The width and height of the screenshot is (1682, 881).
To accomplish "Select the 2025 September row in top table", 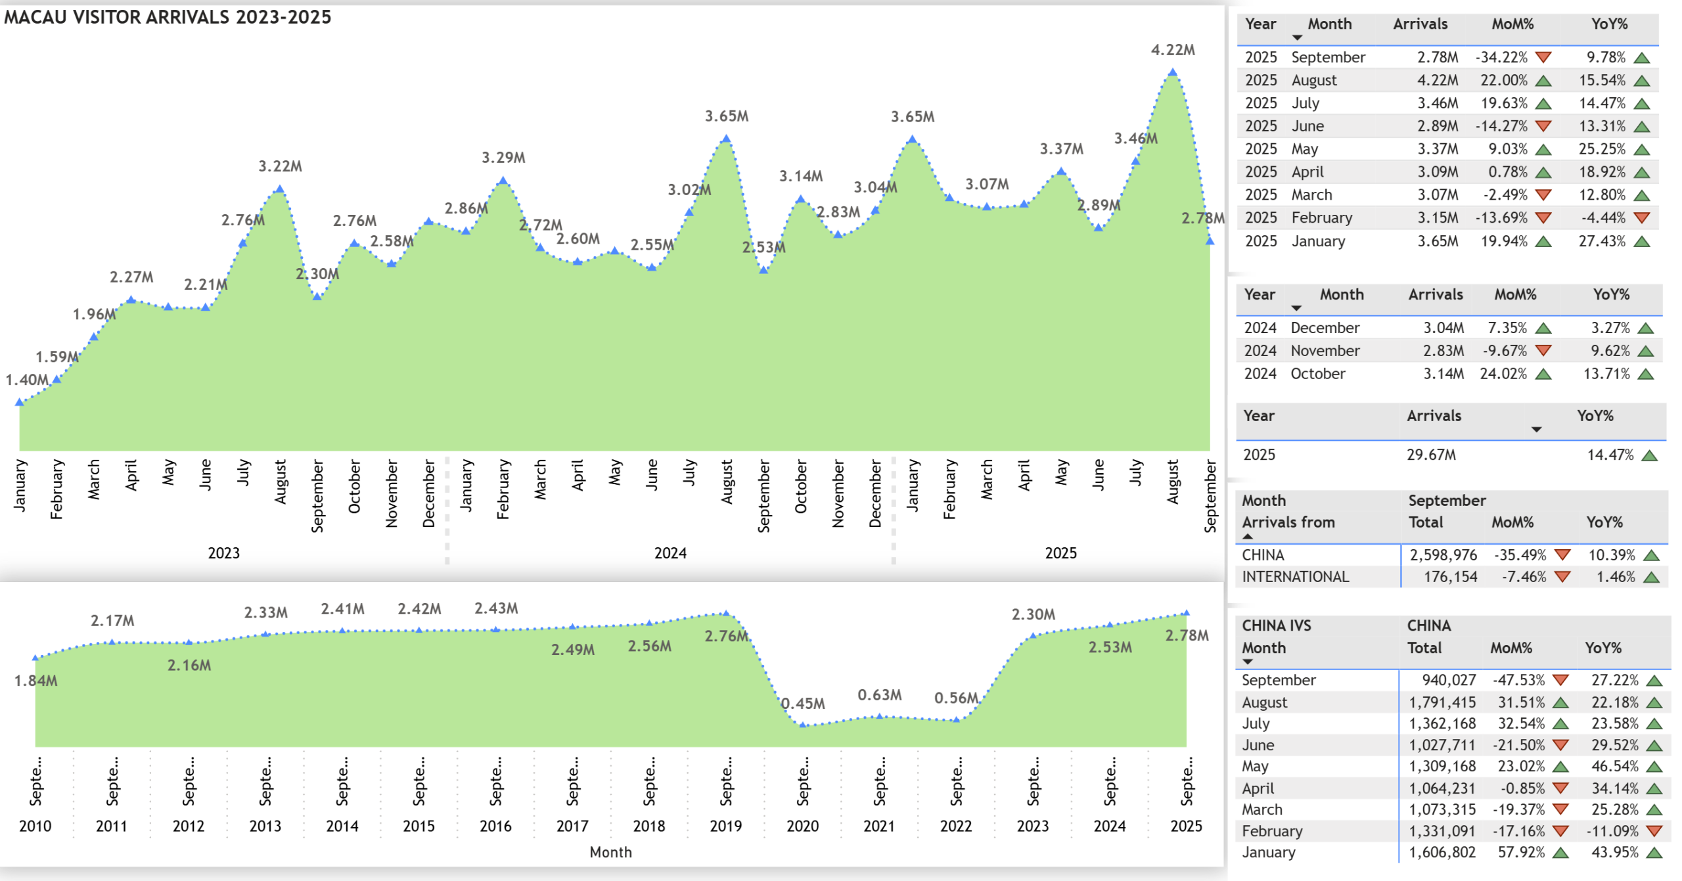I will [1327, 57].
